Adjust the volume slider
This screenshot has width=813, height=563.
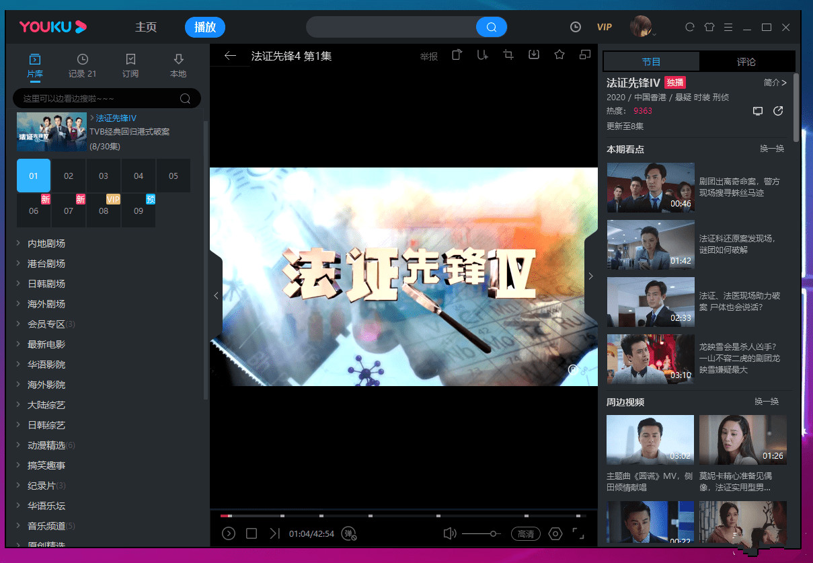[481, 533]
